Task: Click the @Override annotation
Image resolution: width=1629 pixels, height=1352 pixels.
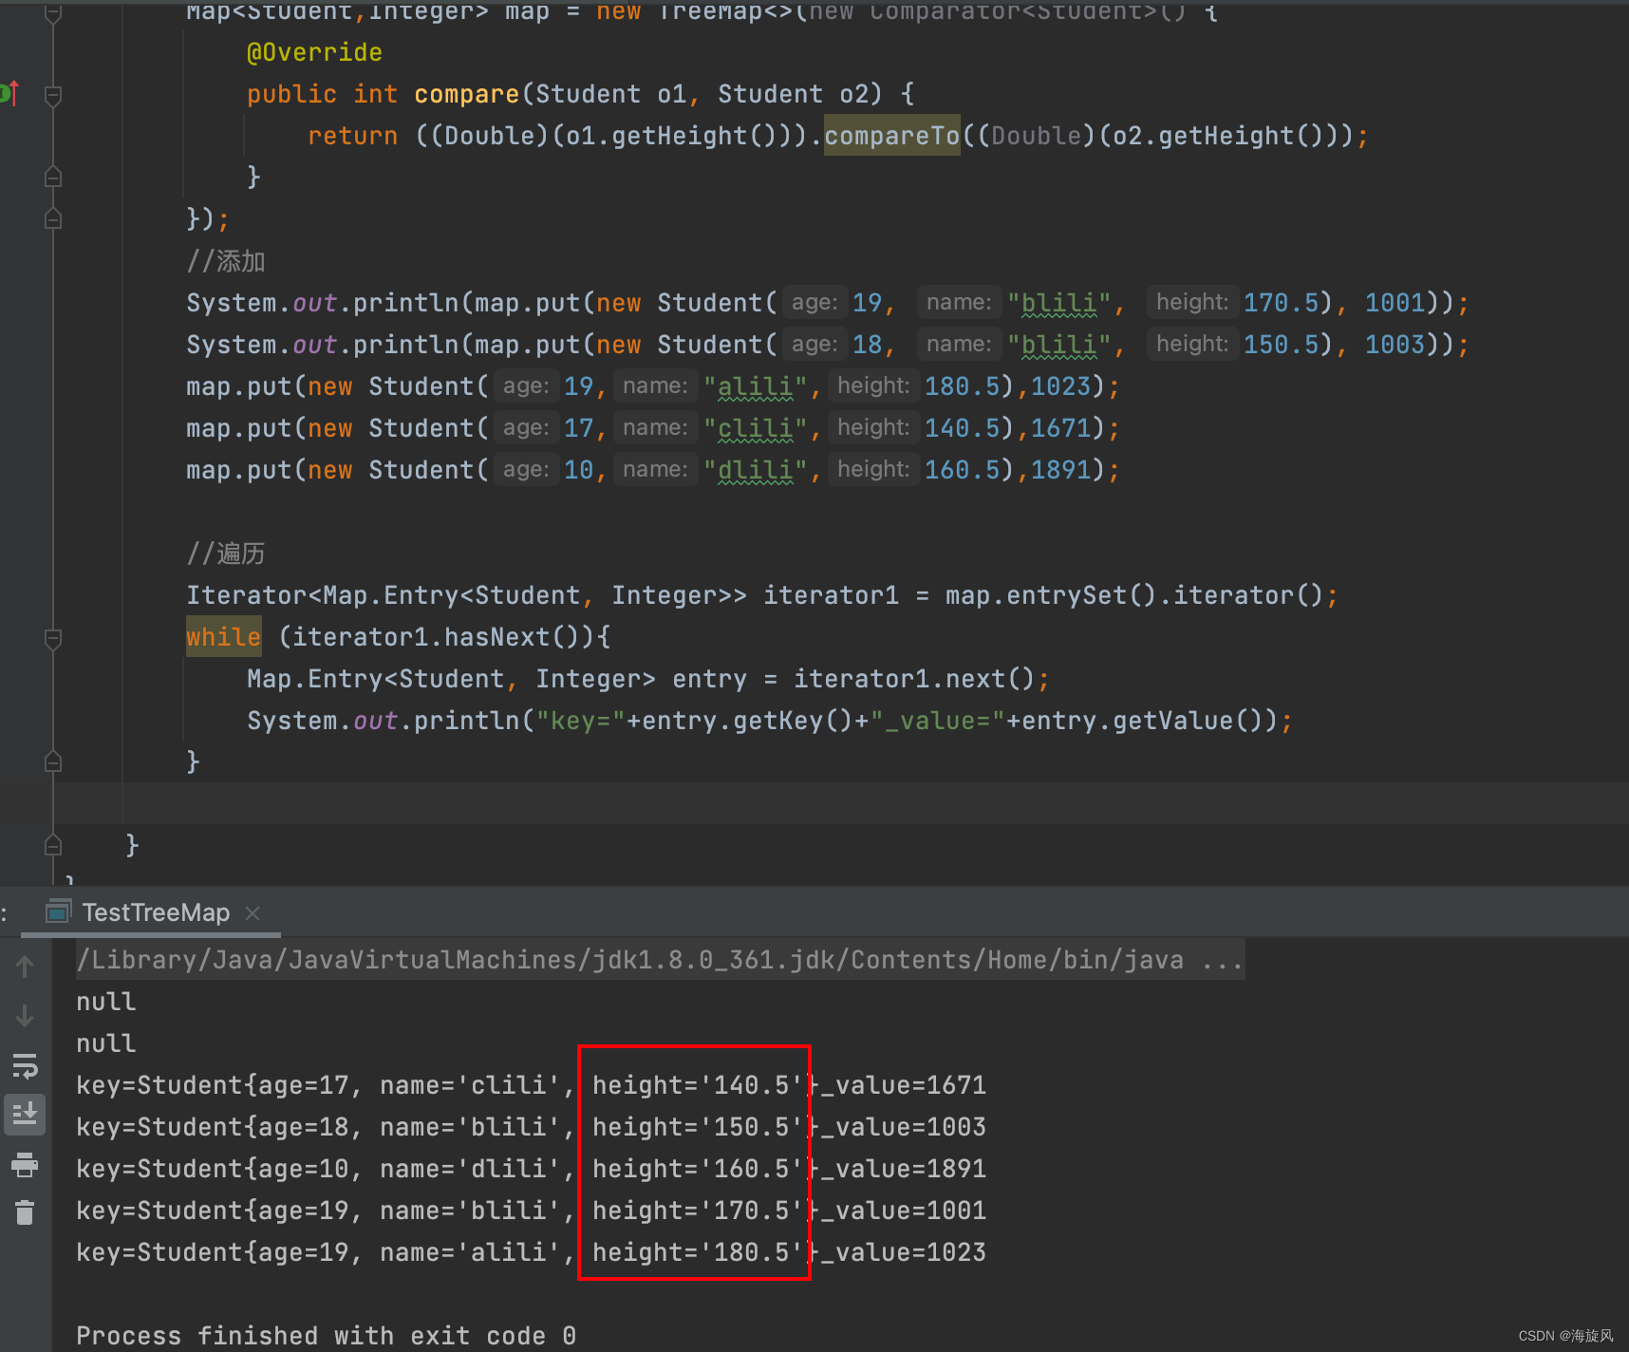Action: click(x=314, y=52)
